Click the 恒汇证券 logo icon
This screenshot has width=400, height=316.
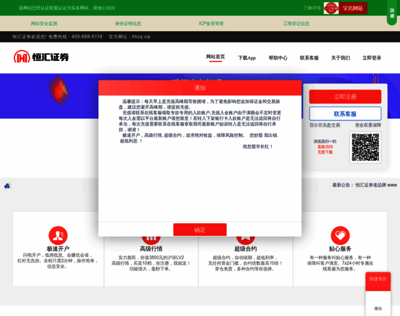coord(22,56)
